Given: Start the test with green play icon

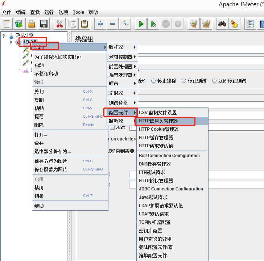Looking at the screenshot, I should click(141, 24).
